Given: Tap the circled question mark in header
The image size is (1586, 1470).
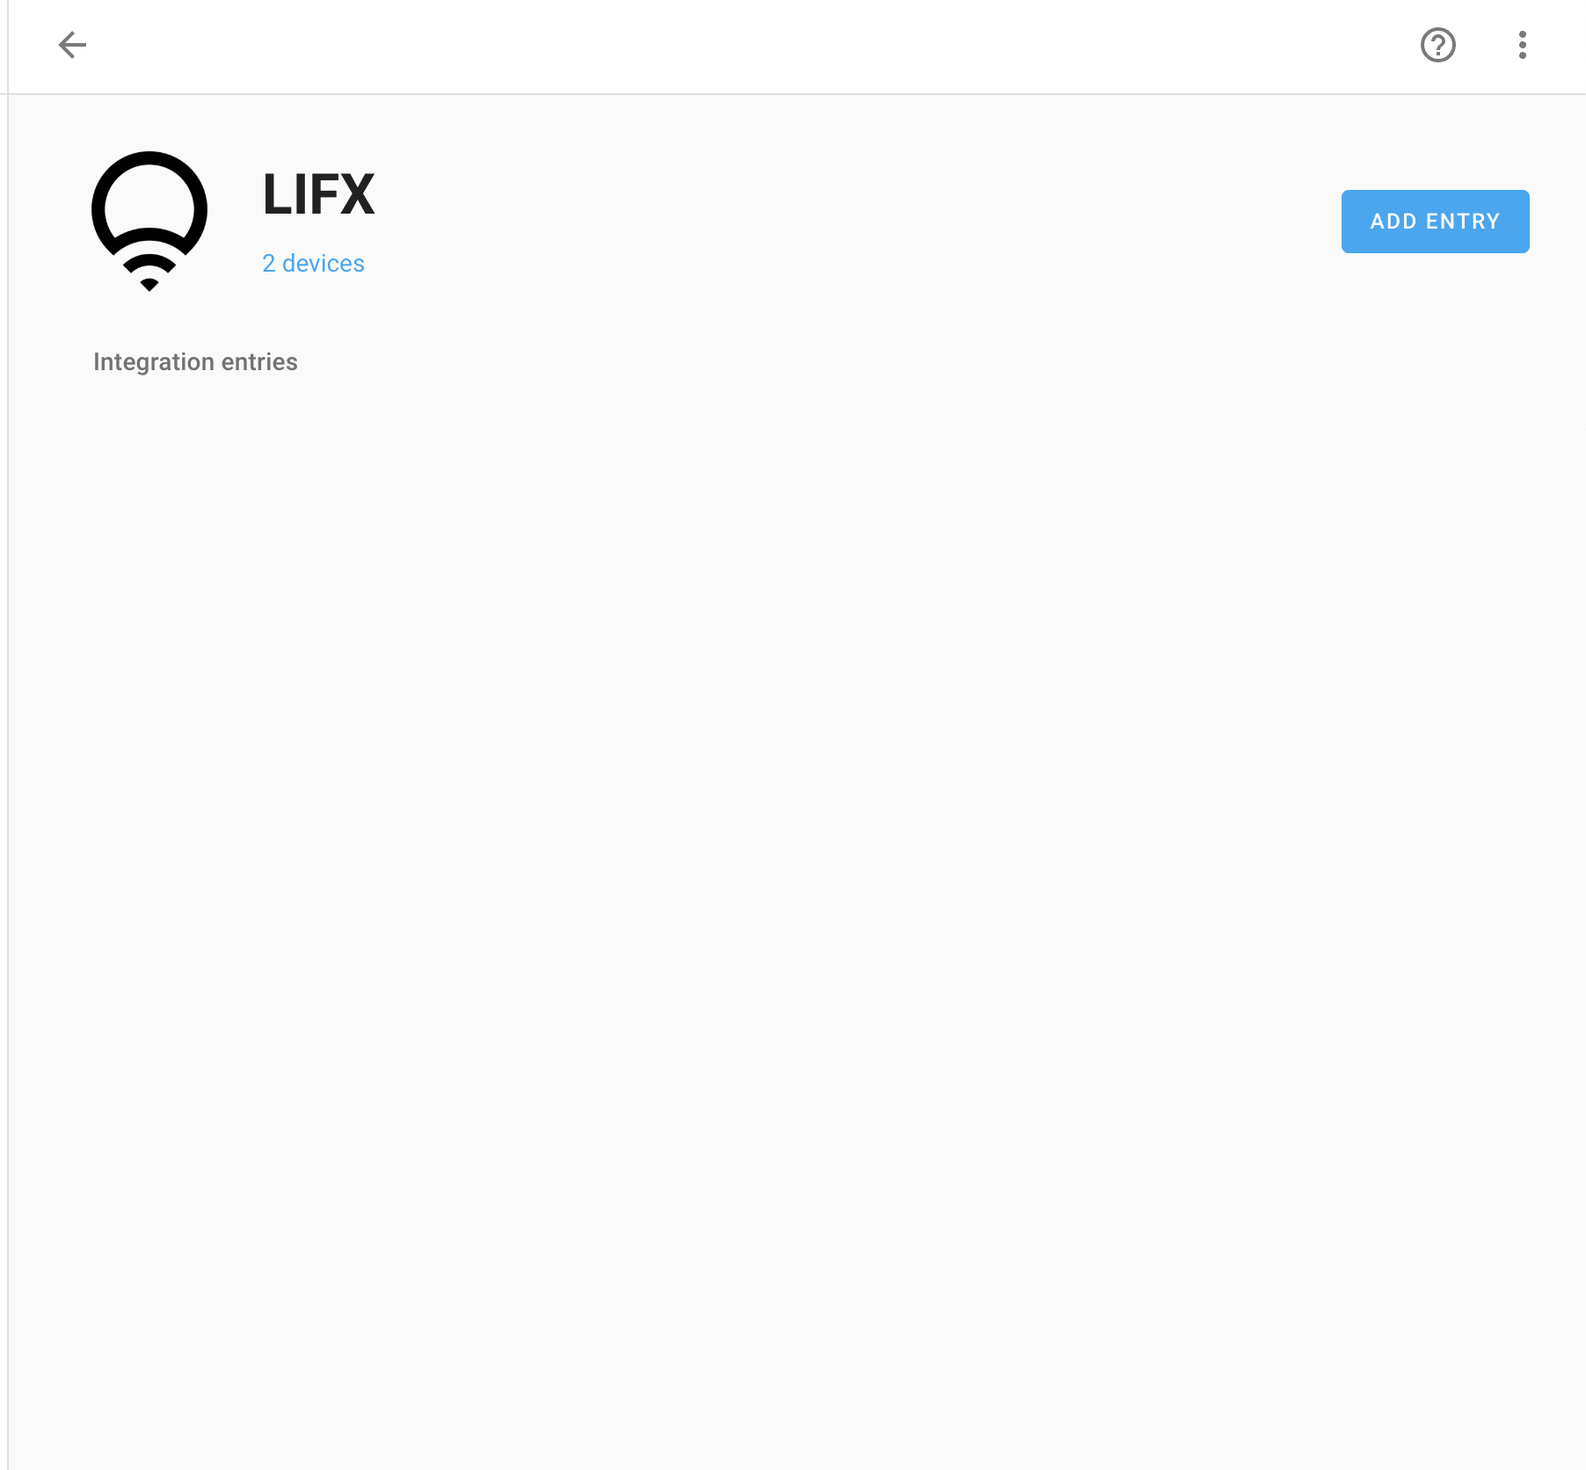Looking at the screenshot, I should [x=1438, y=45].
